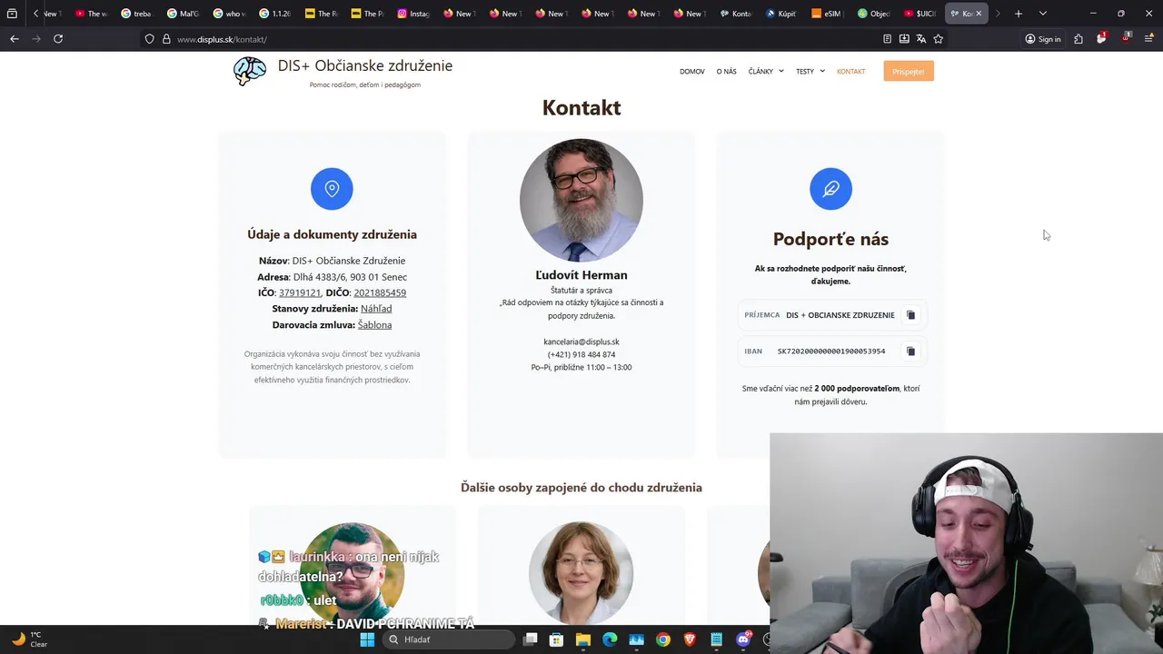Click the DIS+ brain logo
Viewport: 1163px width, 654px height.
pyautogui.click(x=250, y=72)
